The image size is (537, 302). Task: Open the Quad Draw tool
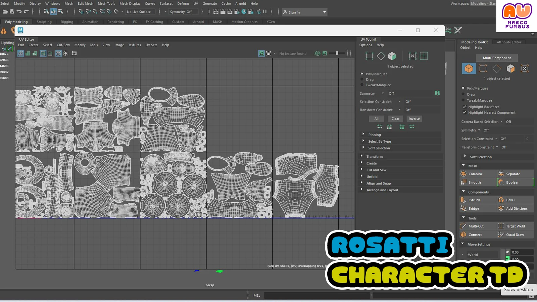(x=515, y=234)
